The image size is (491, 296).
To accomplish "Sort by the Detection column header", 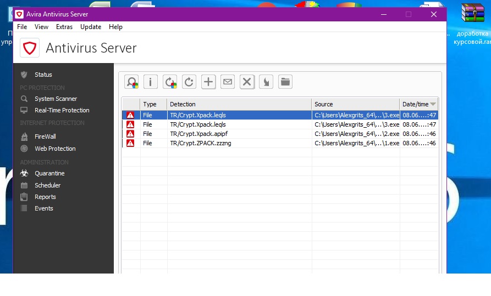I will click(x=240, y=104).
